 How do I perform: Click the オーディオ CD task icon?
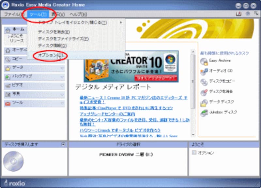(x=204, y=72)
